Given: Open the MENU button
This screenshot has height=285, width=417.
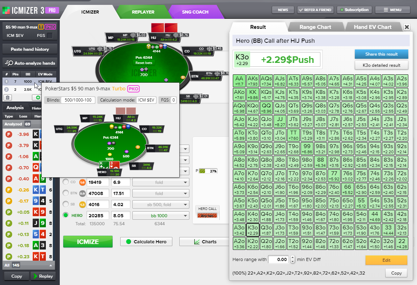Looking at the screenshot, I should pos(392,10).
